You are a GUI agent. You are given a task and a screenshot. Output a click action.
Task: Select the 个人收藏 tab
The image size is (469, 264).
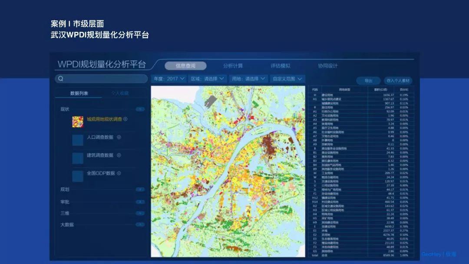click(x=120, y=93)
